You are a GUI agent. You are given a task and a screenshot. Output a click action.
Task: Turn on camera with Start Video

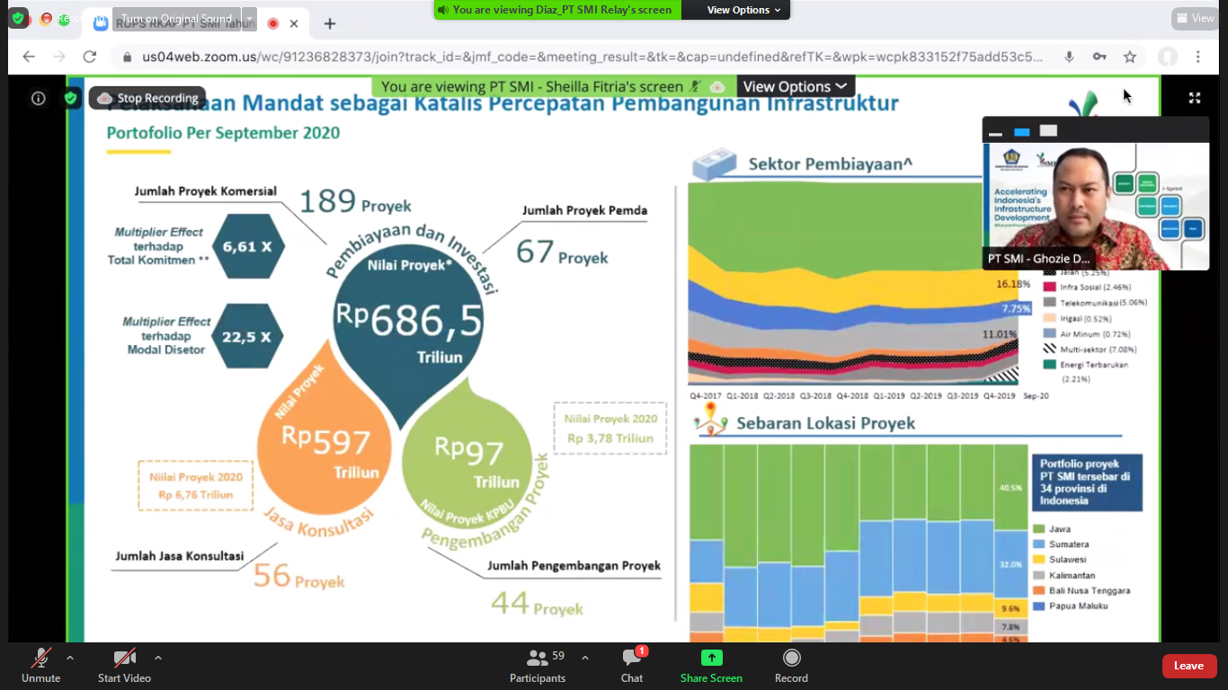(x=124, y=666)
